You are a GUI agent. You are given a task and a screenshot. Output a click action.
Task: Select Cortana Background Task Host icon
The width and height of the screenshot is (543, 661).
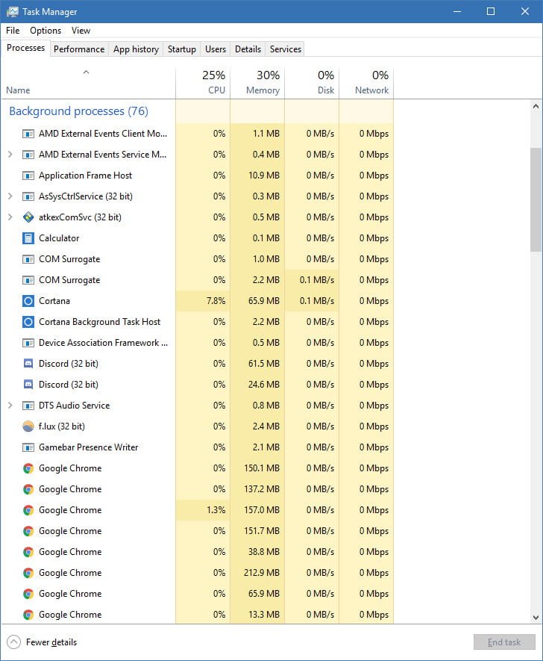[x=28, y=322]
